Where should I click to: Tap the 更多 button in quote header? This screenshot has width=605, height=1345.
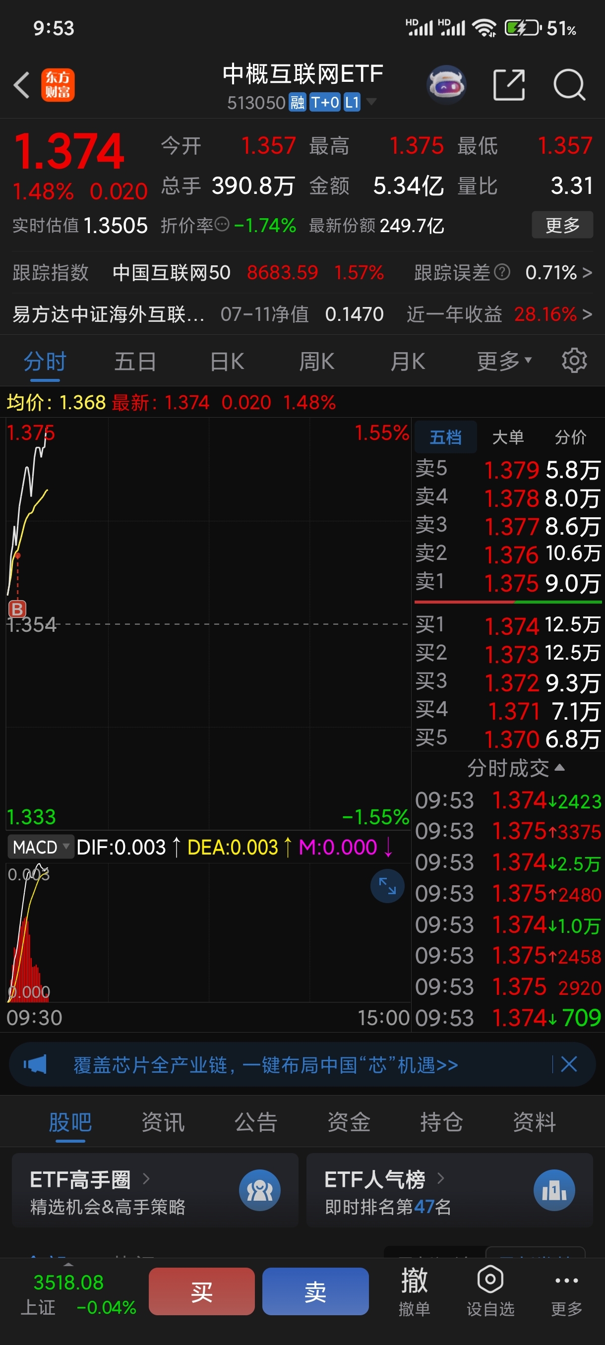(x=562, y=225)
